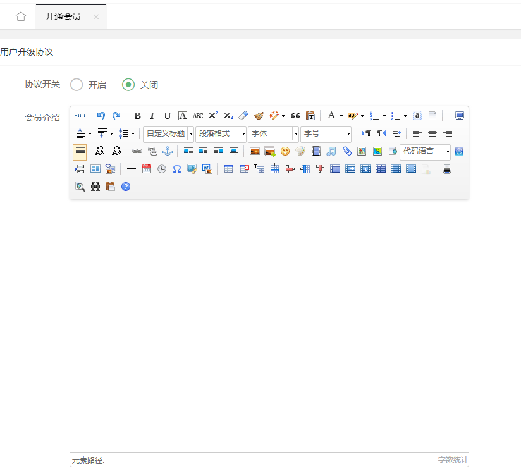Insert a horizontal rule line
This screenshot has height=475, width=521.
tap(132, 170)
